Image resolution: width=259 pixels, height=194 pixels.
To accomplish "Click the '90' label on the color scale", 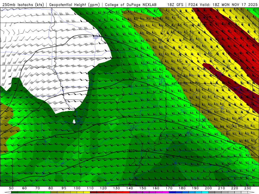I will pos(64,188).
